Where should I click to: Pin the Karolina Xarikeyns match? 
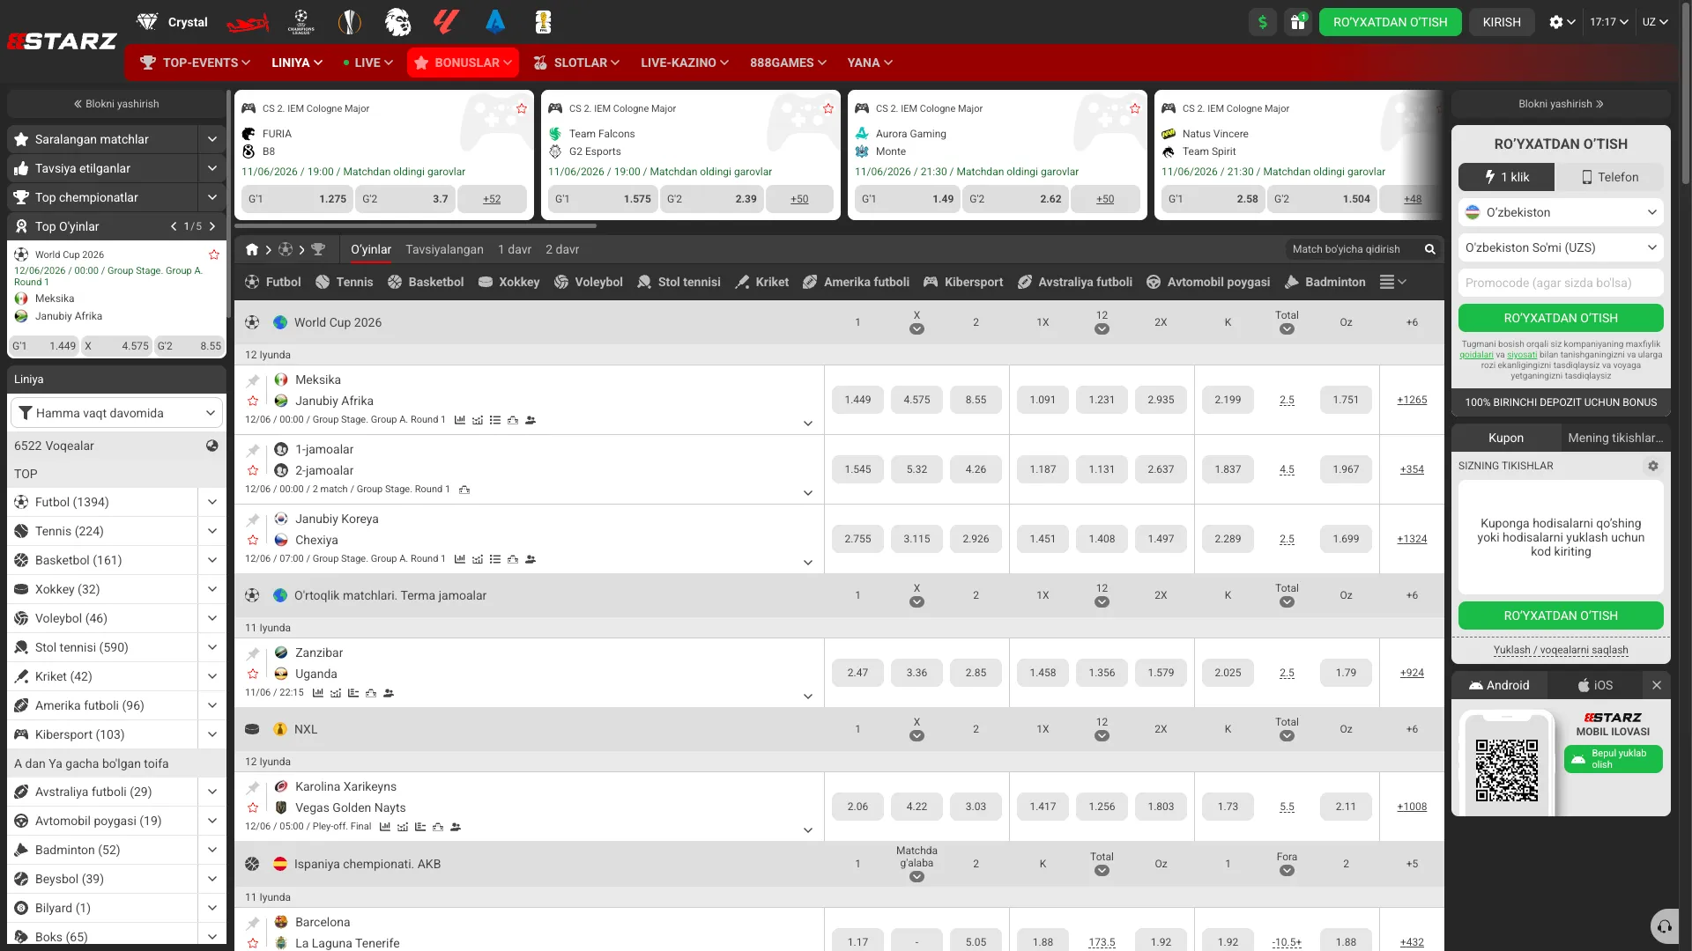[x=253, y=787]
